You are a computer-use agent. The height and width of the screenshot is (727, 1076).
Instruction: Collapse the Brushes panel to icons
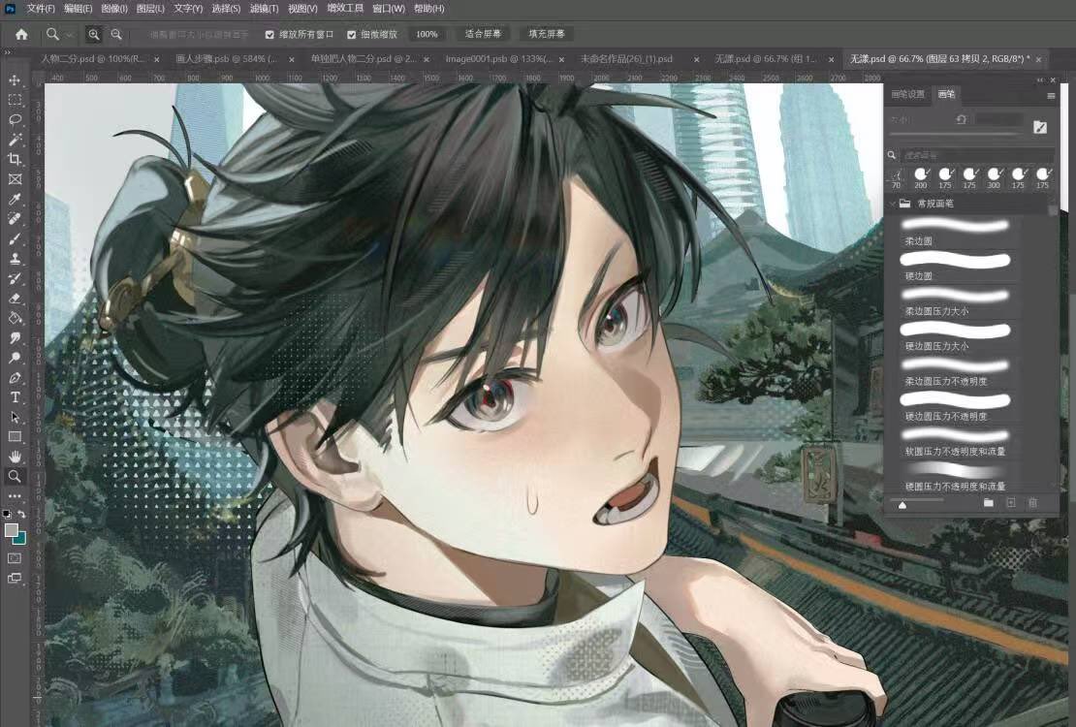(x=1040, y=80)
